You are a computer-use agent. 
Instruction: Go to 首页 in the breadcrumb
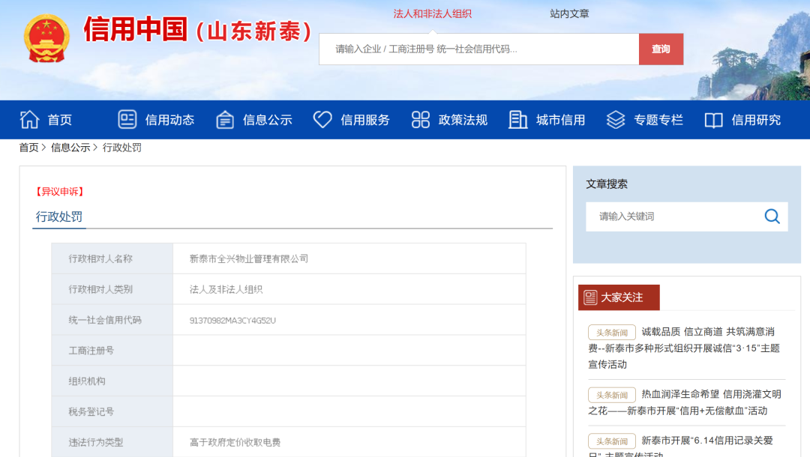(x=28, y=148)
